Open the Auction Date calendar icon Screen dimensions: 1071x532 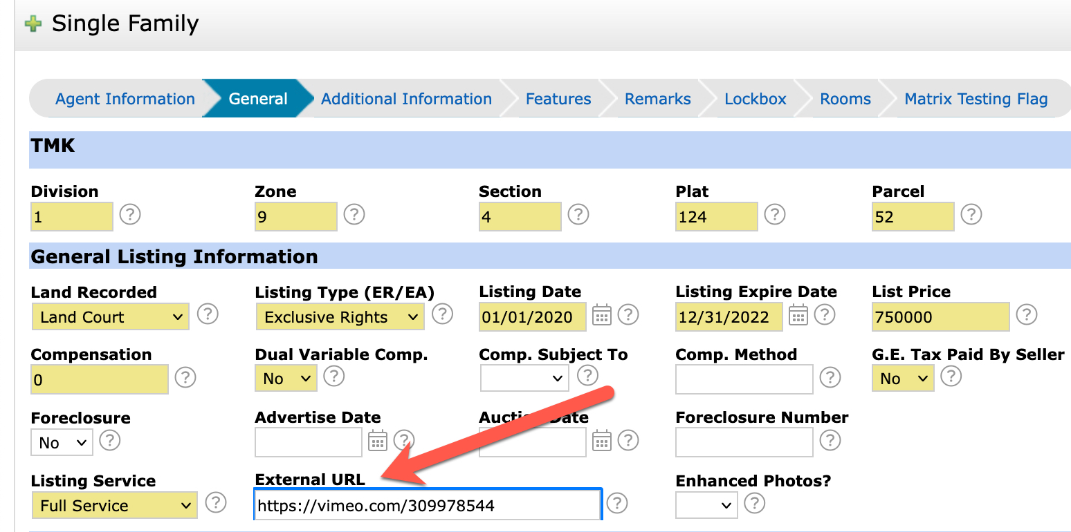click(x=602, y=441)
